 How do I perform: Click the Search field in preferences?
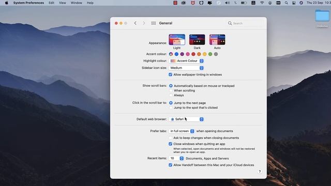pyautogui.click(x=245, y=23)
